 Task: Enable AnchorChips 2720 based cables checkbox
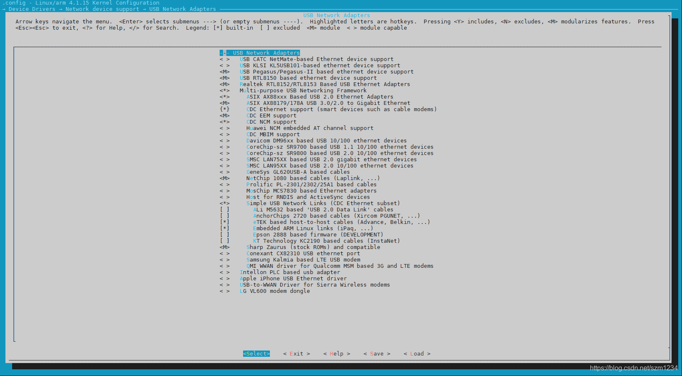(225, 216)
